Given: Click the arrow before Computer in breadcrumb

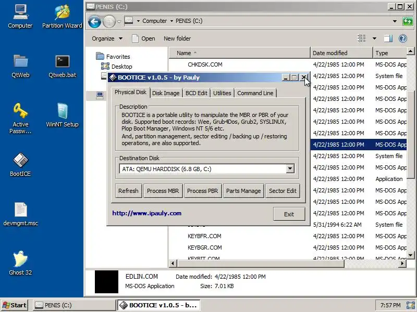Looking at the screenshot, I should [x=138, y=21].
